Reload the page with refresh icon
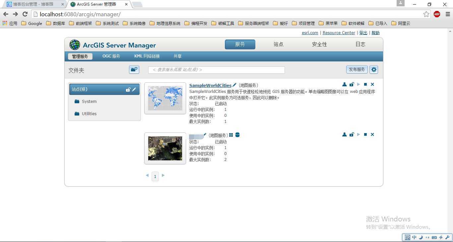453x242 pixels. [25, 14]
